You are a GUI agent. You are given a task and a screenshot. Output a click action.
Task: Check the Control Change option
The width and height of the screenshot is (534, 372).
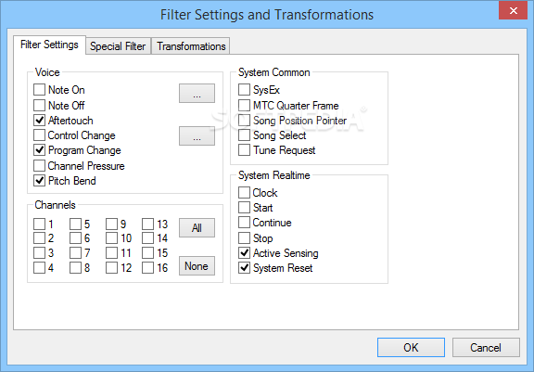click(x=39, y=135)
